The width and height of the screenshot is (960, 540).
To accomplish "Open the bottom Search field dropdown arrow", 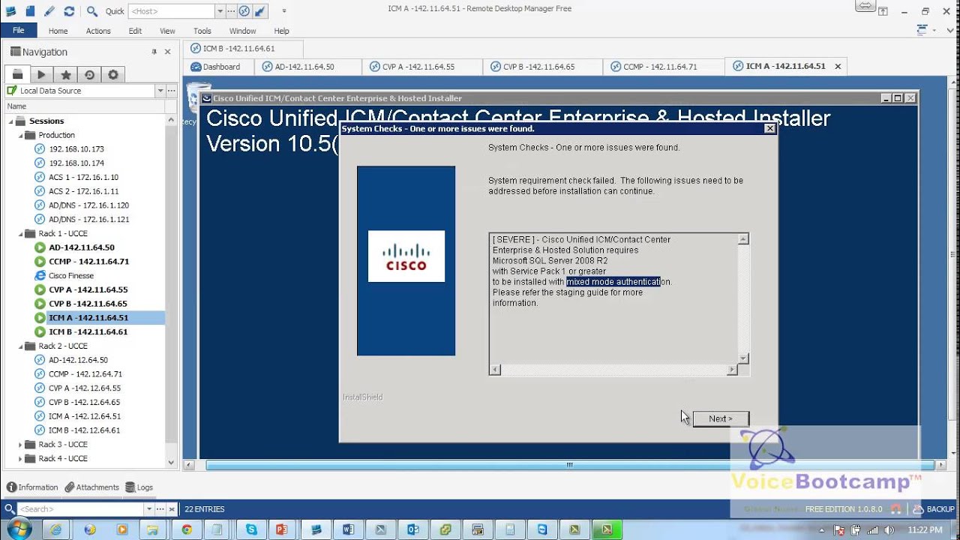I will click(x=148, y=509).
